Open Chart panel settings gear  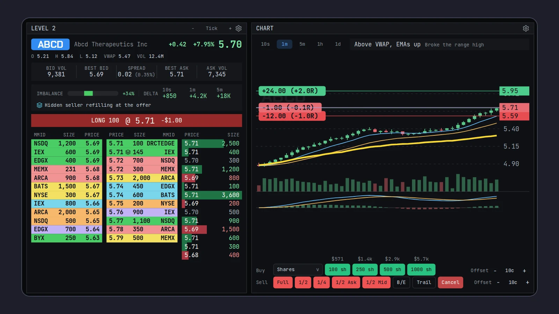[x=526, y=28]
